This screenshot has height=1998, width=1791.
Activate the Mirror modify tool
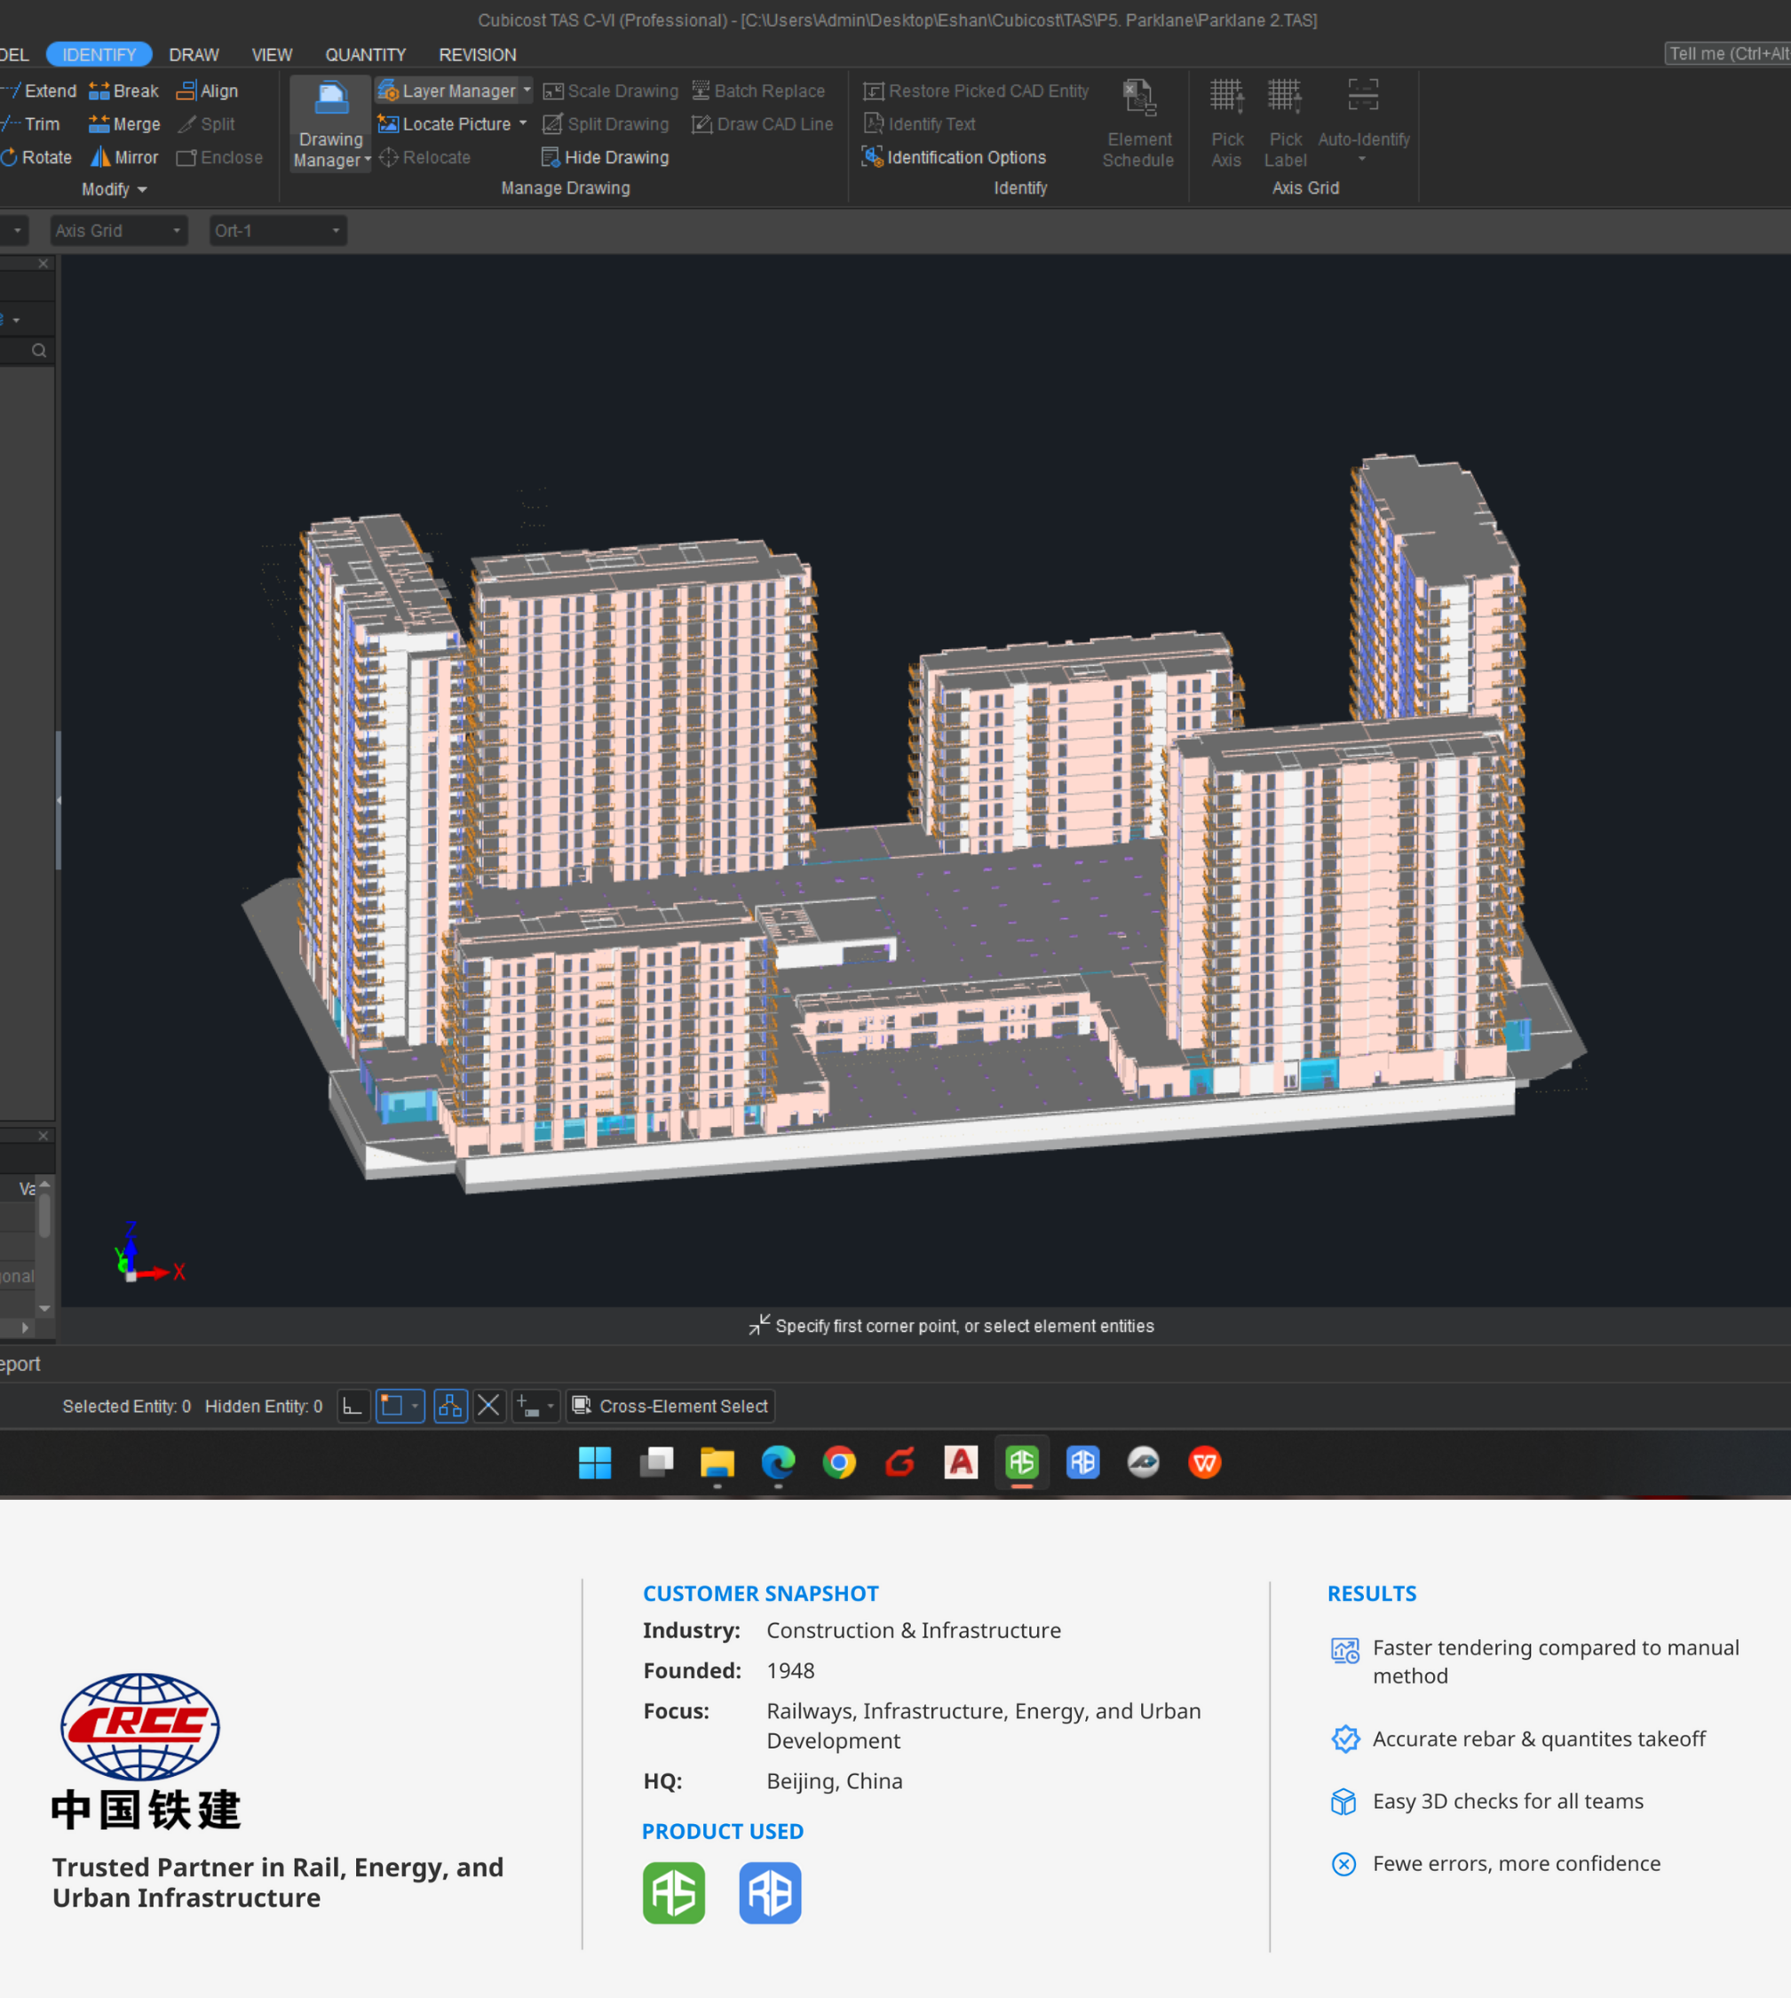coord(123,156)
